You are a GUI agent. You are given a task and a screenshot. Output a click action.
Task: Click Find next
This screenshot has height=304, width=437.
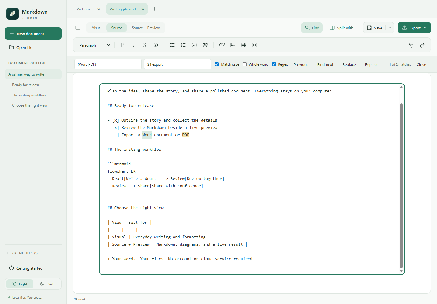pos(325,64)
